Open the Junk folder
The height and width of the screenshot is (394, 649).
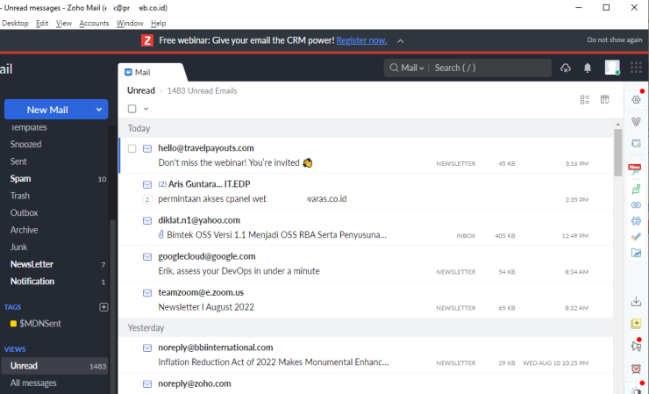(18, 247)
